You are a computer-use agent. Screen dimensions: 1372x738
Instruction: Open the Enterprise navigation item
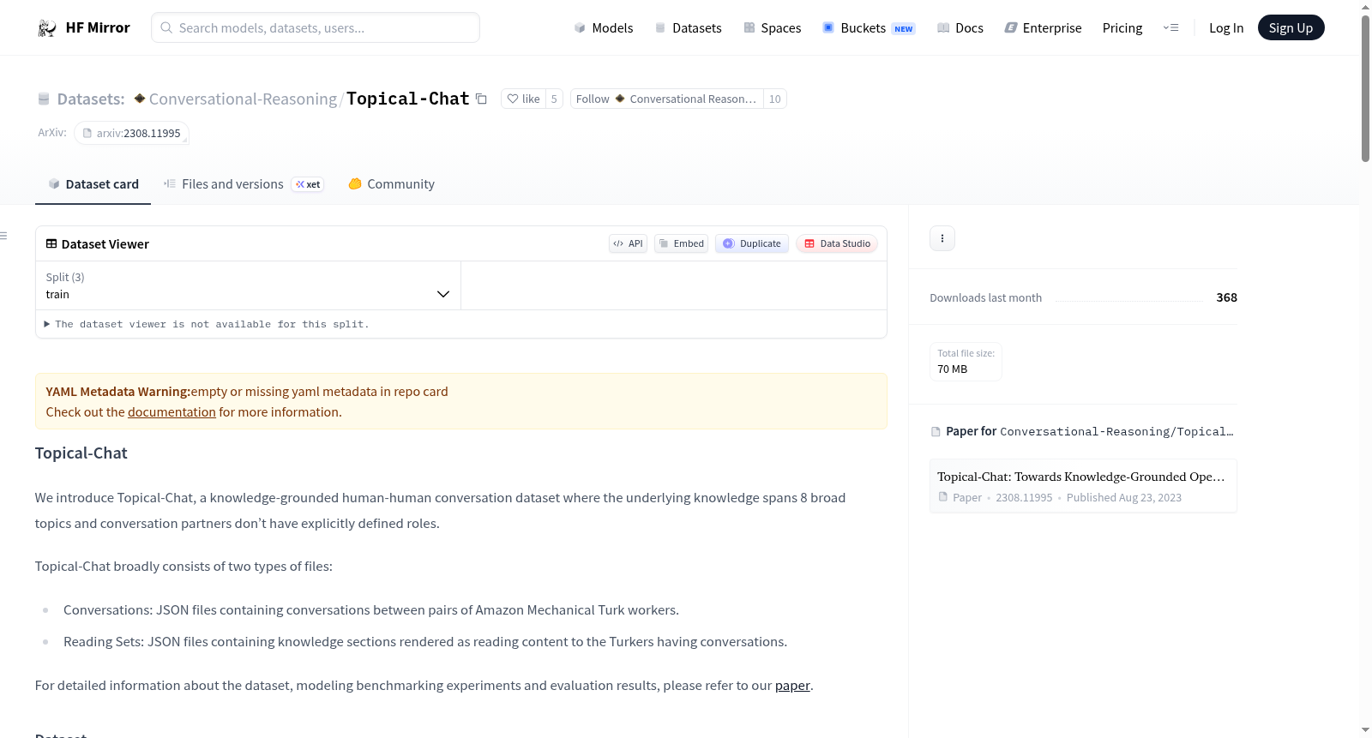pos(1043,28)
